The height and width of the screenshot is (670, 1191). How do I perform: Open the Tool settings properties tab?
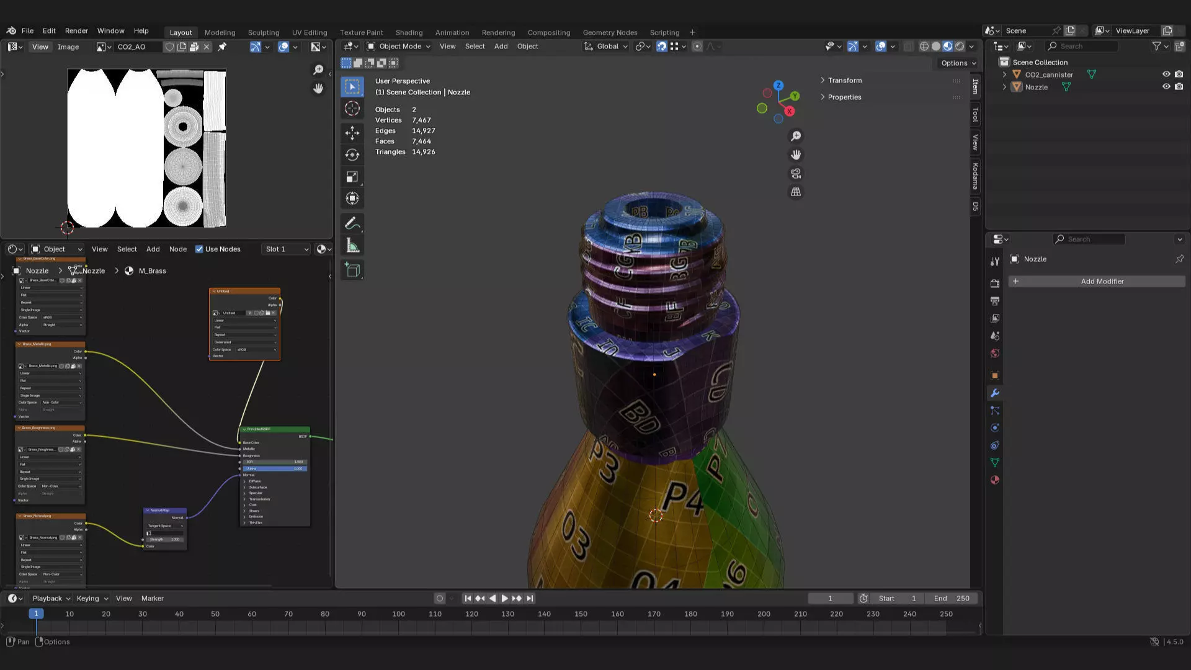point(995,261)
